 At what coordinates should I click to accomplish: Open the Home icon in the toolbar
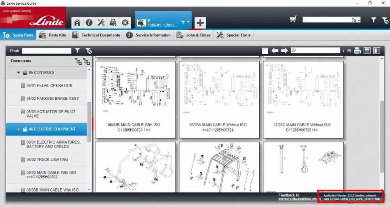[x=77, y=23]
